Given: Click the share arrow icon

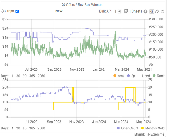Looking at the screenshot, I should [x=157, y=11].
